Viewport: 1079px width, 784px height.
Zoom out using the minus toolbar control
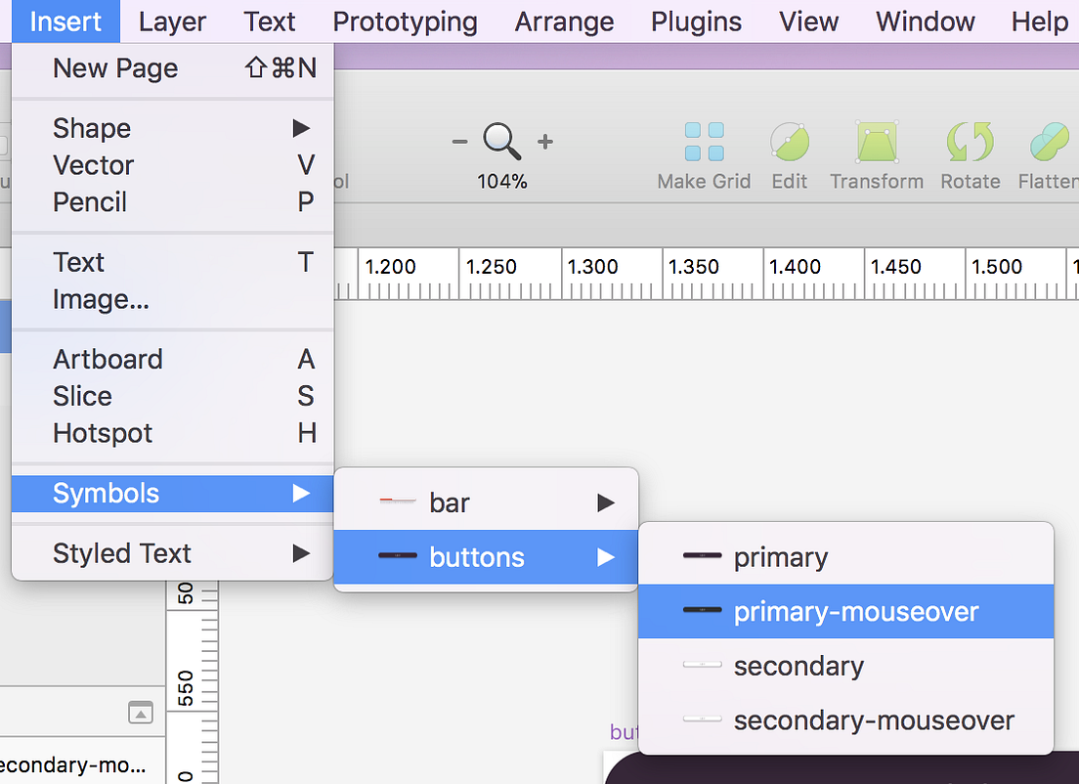(x=459, y=143)
